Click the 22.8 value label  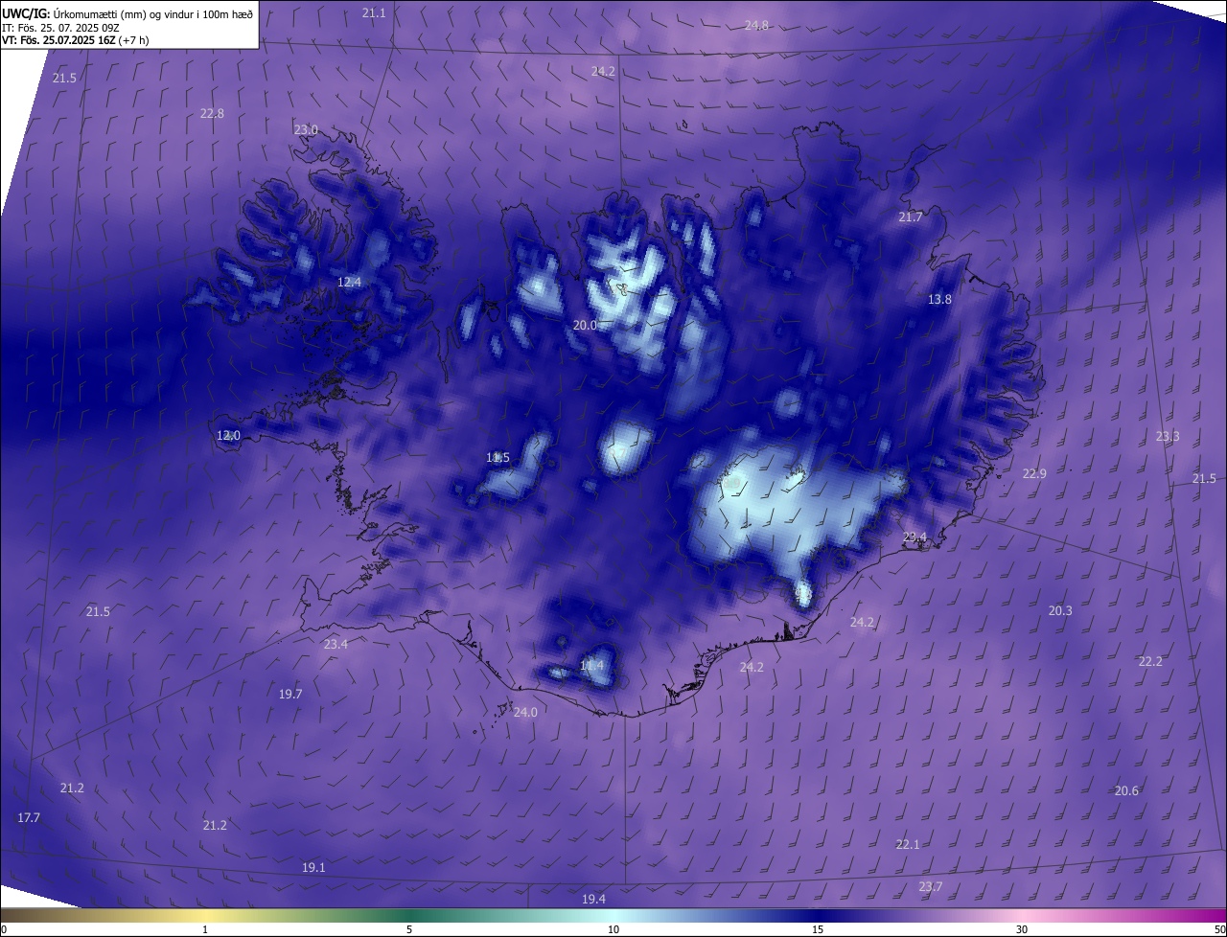[212, 113]
